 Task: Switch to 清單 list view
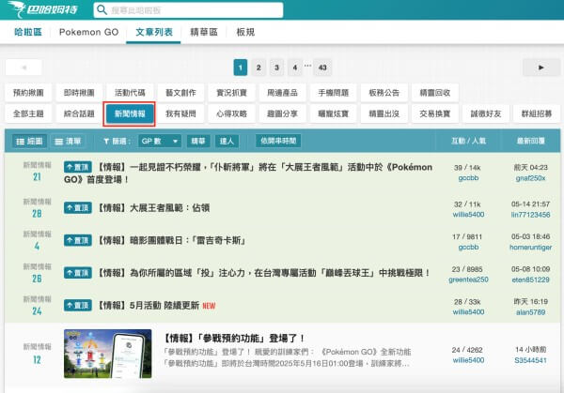pos(68,141)
